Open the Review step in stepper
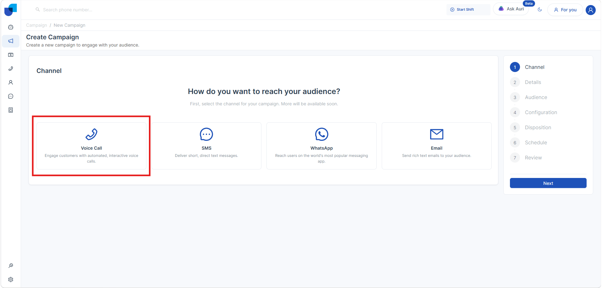 [x=533, y=158]
